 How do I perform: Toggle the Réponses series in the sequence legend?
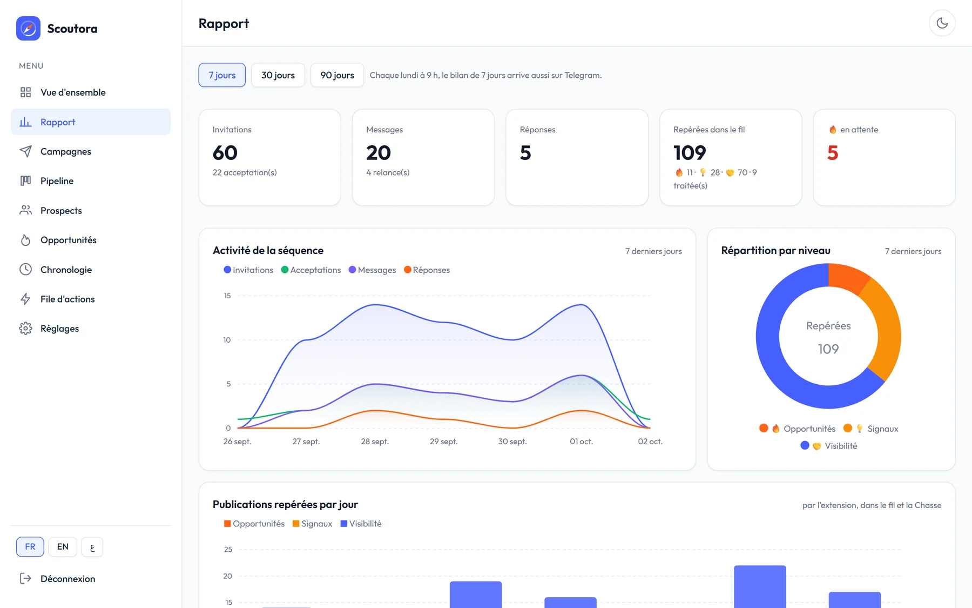point(427,270)
